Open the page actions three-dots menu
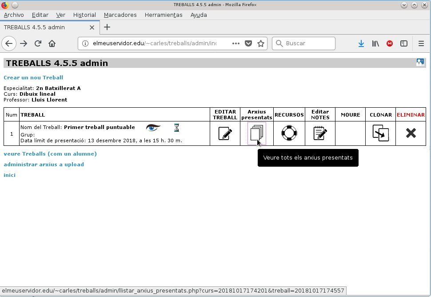This screenshot has width=431, height=297. pyautogui.click(x=236, y=43)
